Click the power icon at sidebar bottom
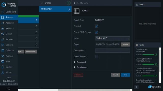163x91 pixels. click(9, 88)
